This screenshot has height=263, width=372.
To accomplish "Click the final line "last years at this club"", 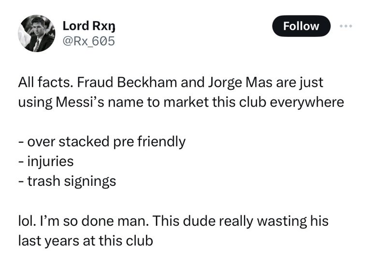I will (x=85, y=240).
